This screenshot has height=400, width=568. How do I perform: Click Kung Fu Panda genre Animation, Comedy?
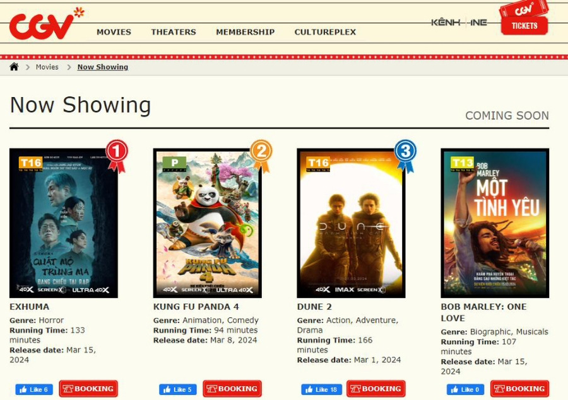(x=221, y=321)
